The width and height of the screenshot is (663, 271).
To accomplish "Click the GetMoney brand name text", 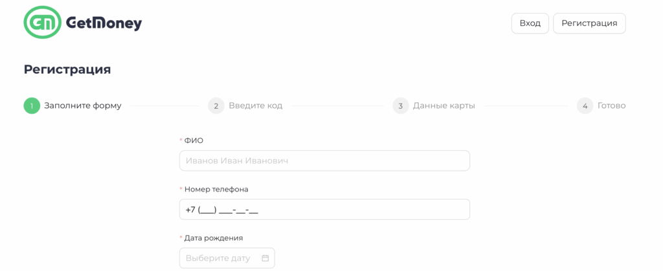I will (x=104, y=23).
